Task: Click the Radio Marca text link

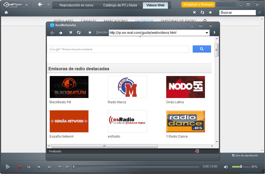Action: 117,102
